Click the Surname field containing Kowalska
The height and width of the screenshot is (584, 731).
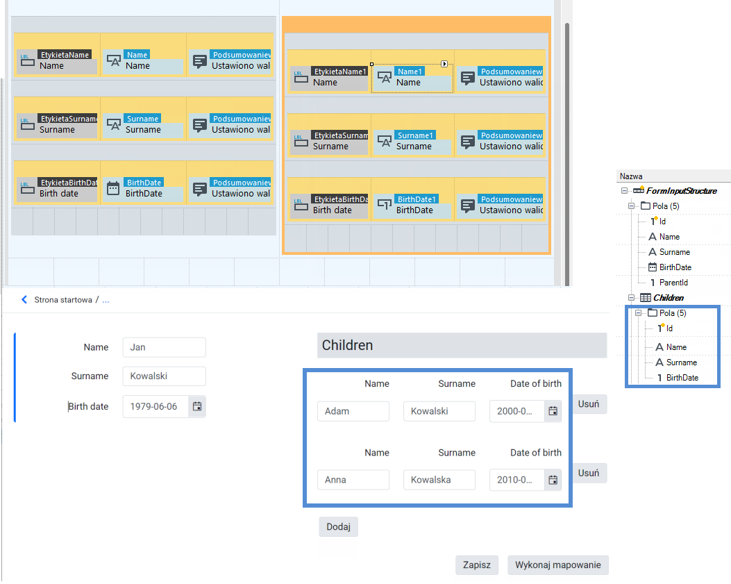(x=439, y=480)
